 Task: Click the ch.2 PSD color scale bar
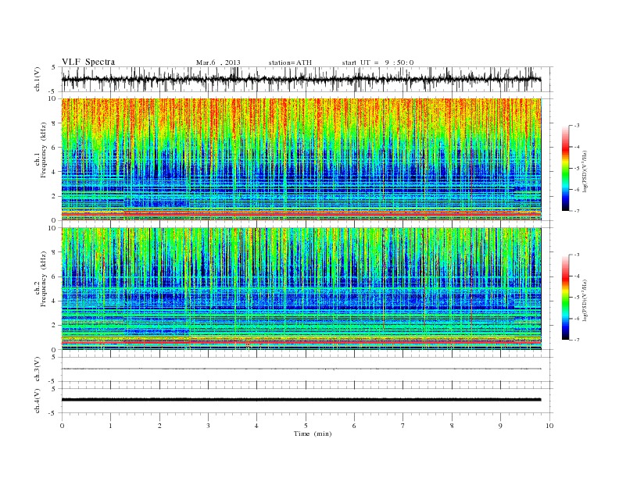pyautogui.click(x=566, y=298)
